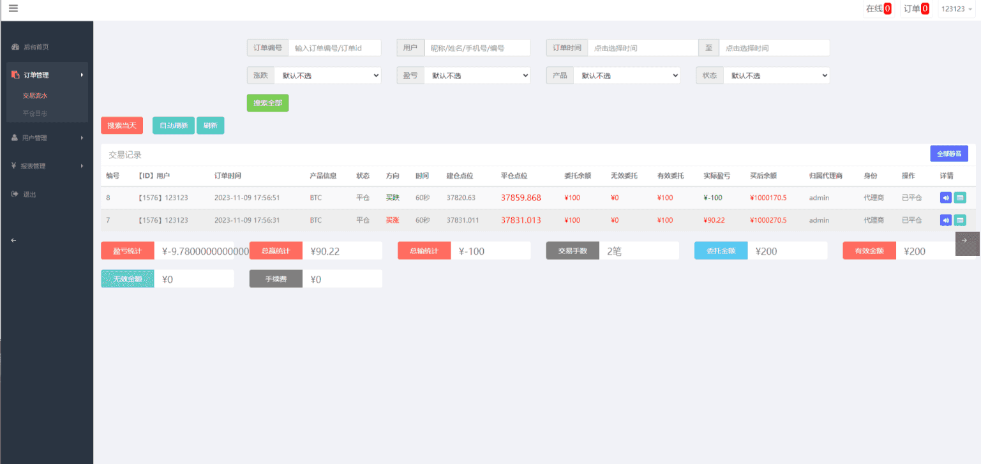The height and width of the screenshot is (464, 981).
Task: Mute sound for order 8 via speaker icon
Action: [x=946, y=198]
